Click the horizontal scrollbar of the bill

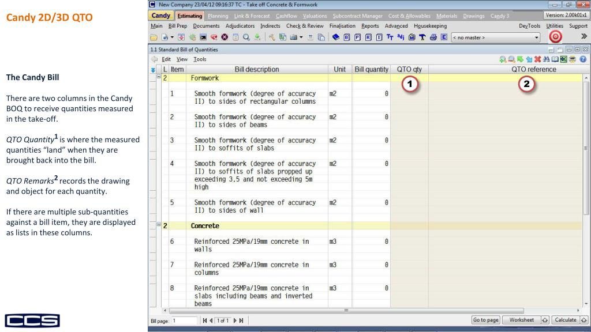(x=346, y=311)
